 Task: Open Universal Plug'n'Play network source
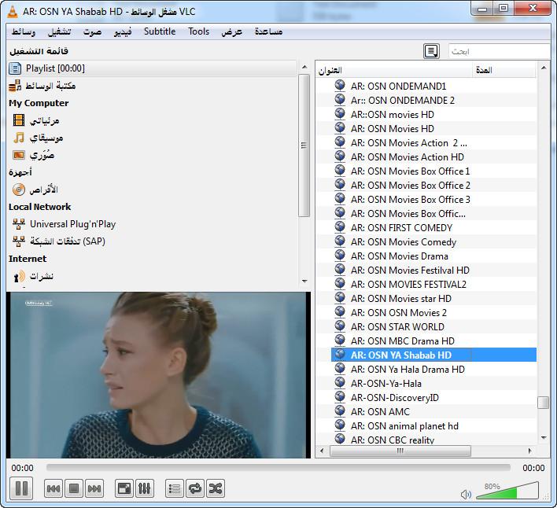click(72, 224)
